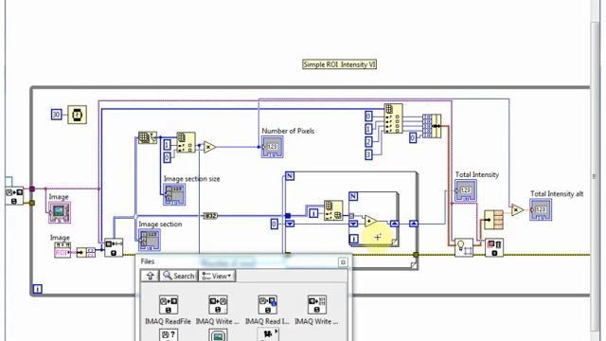Image resolution: width=606 pixels, height=341 pixels.
Task: Click the Simple ROI Intensity VI label
Action: pyautogui.click(x=339, y=64)
